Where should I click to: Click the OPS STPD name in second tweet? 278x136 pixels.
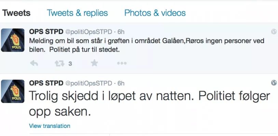[45, 83]
